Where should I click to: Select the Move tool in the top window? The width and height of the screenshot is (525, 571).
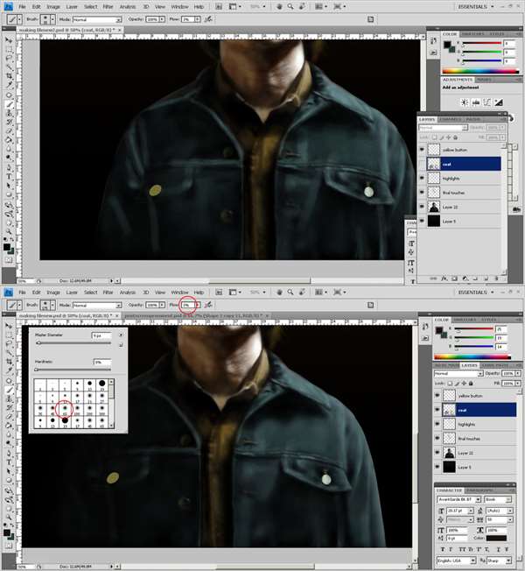9,40
